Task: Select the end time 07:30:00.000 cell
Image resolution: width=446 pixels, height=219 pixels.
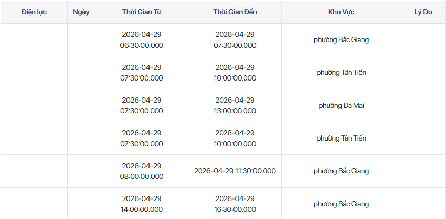Action: [x=235, y=40]
